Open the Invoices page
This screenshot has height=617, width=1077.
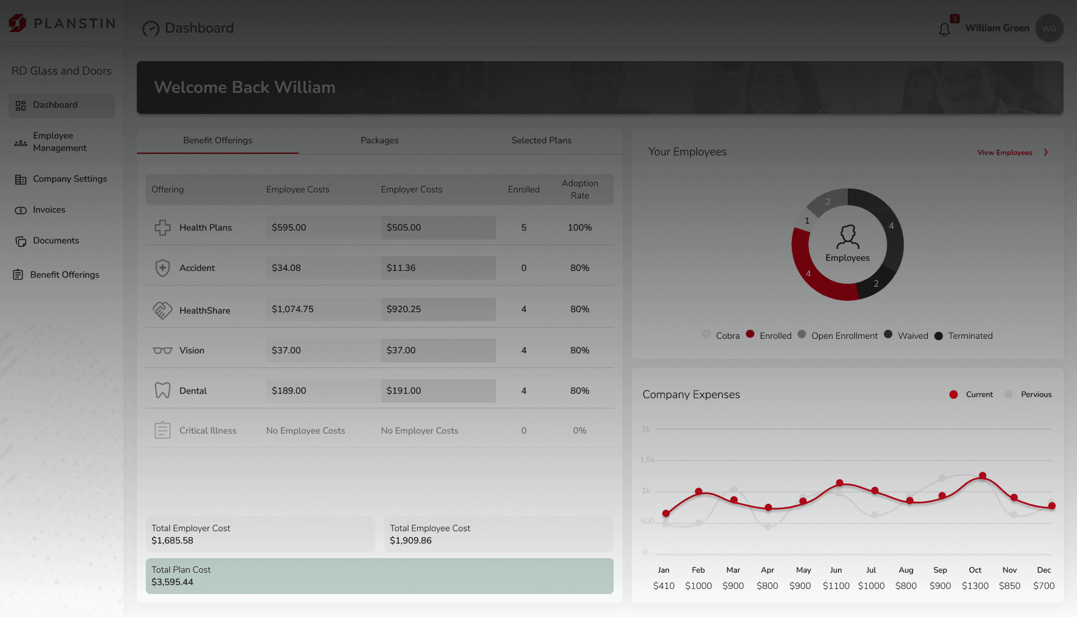coord(62,210)
